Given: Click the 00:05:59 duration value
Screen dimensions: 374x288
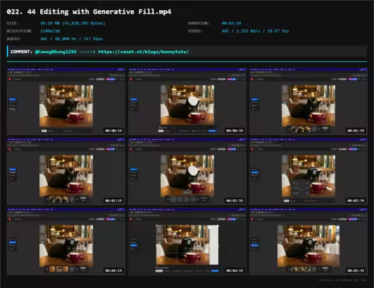Looking at the screenshot, I should [231, 23].
